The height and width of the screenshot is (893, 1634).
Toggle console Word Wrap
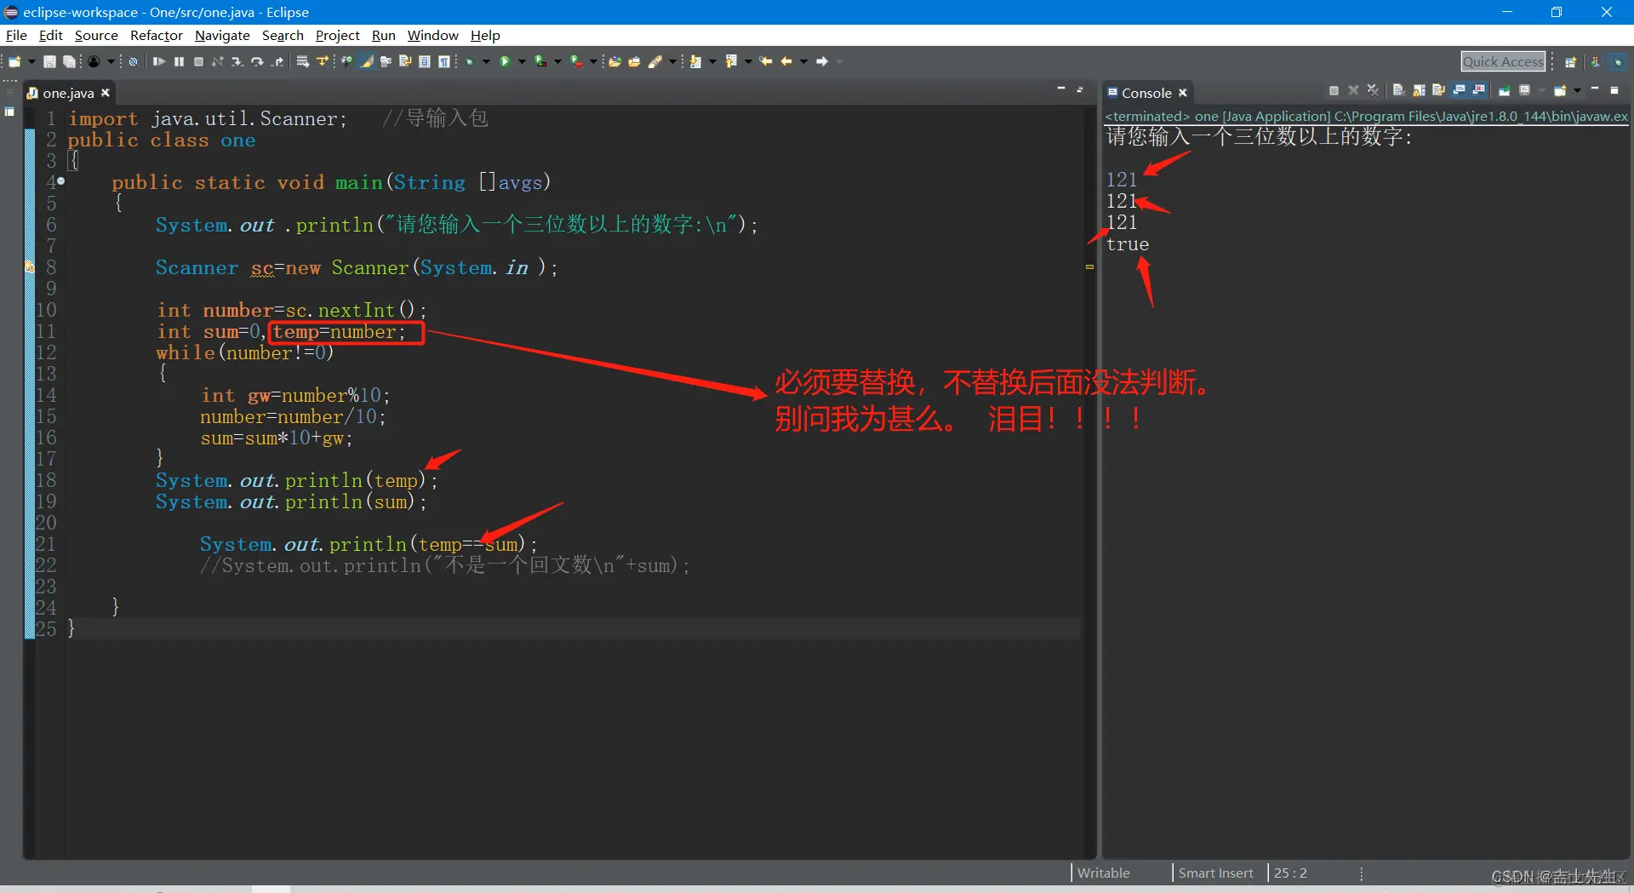click(x=1438, y=90)
